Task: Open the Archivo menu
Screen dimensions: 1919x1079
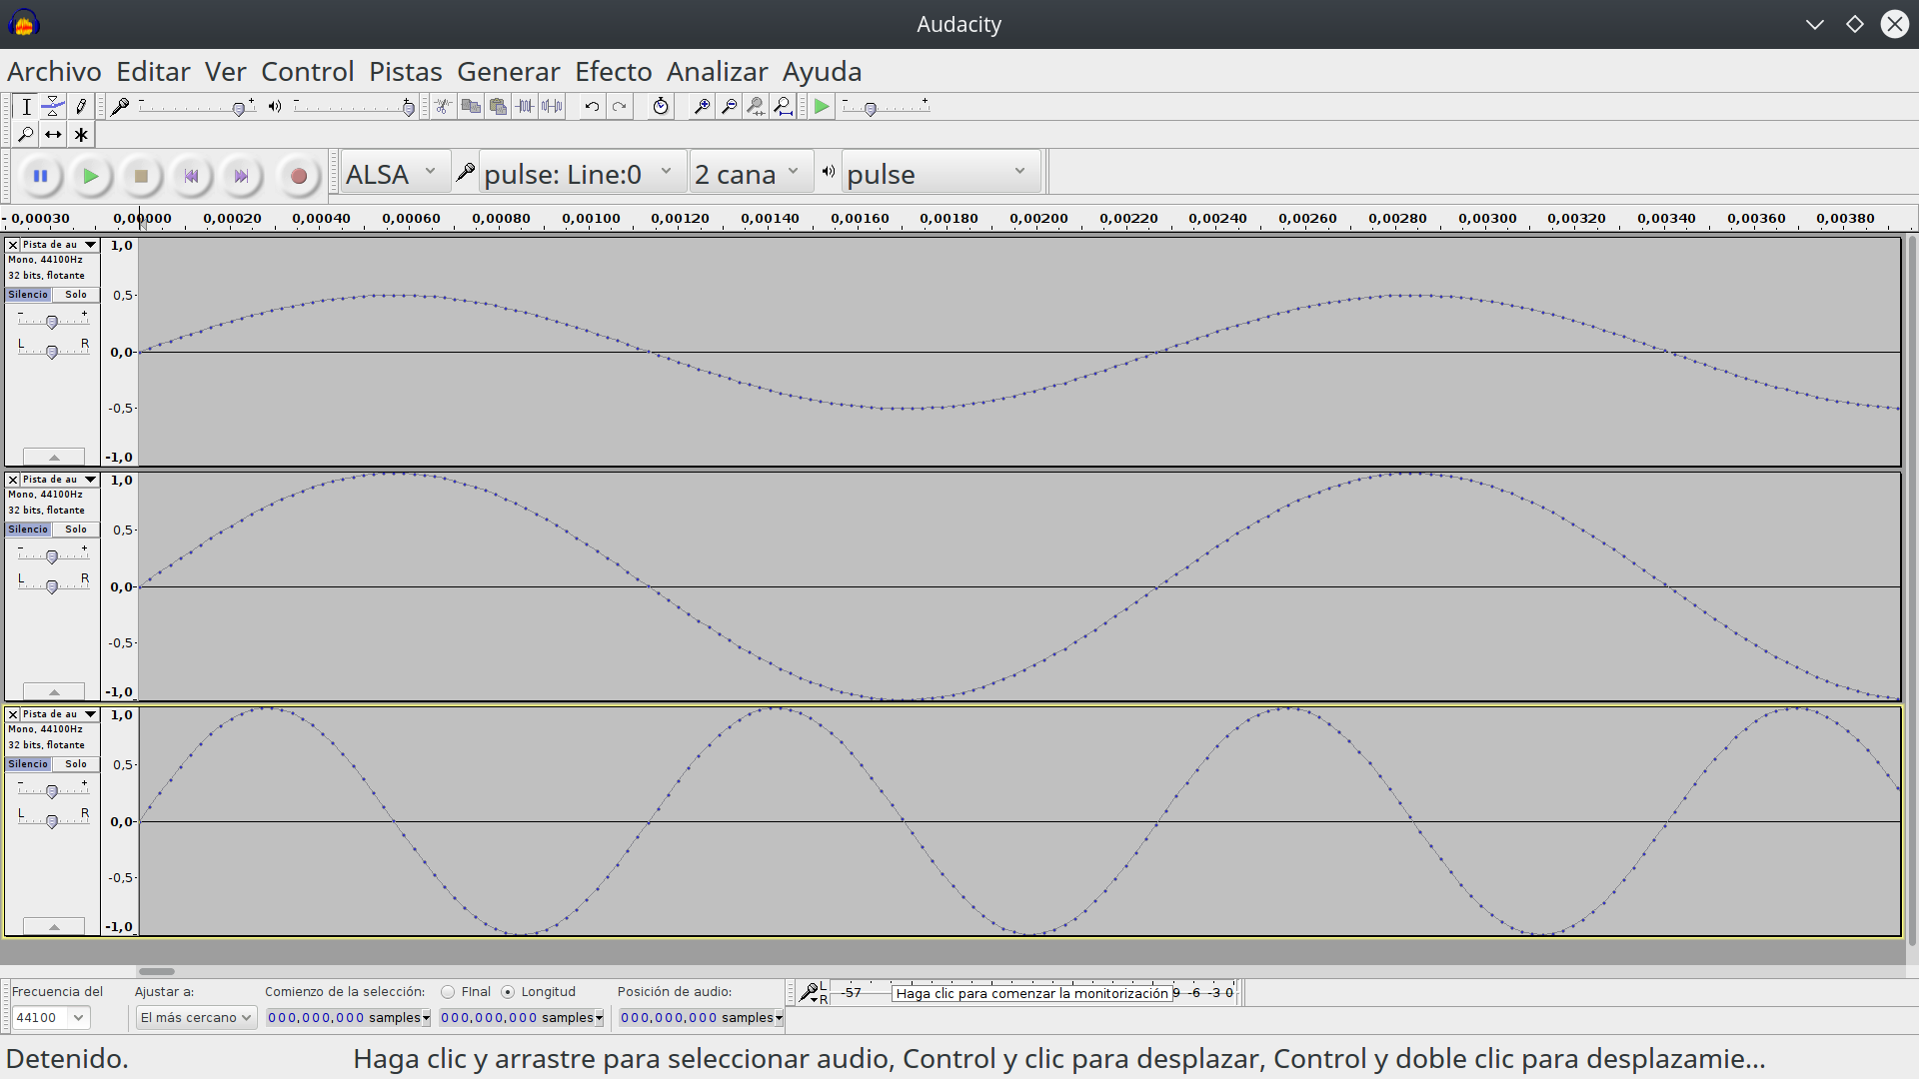Action: 54,72
